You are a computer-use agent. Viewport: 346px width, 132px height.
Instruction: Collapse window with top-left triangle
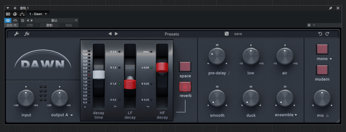pyautogui.click(x=8, y=8)
